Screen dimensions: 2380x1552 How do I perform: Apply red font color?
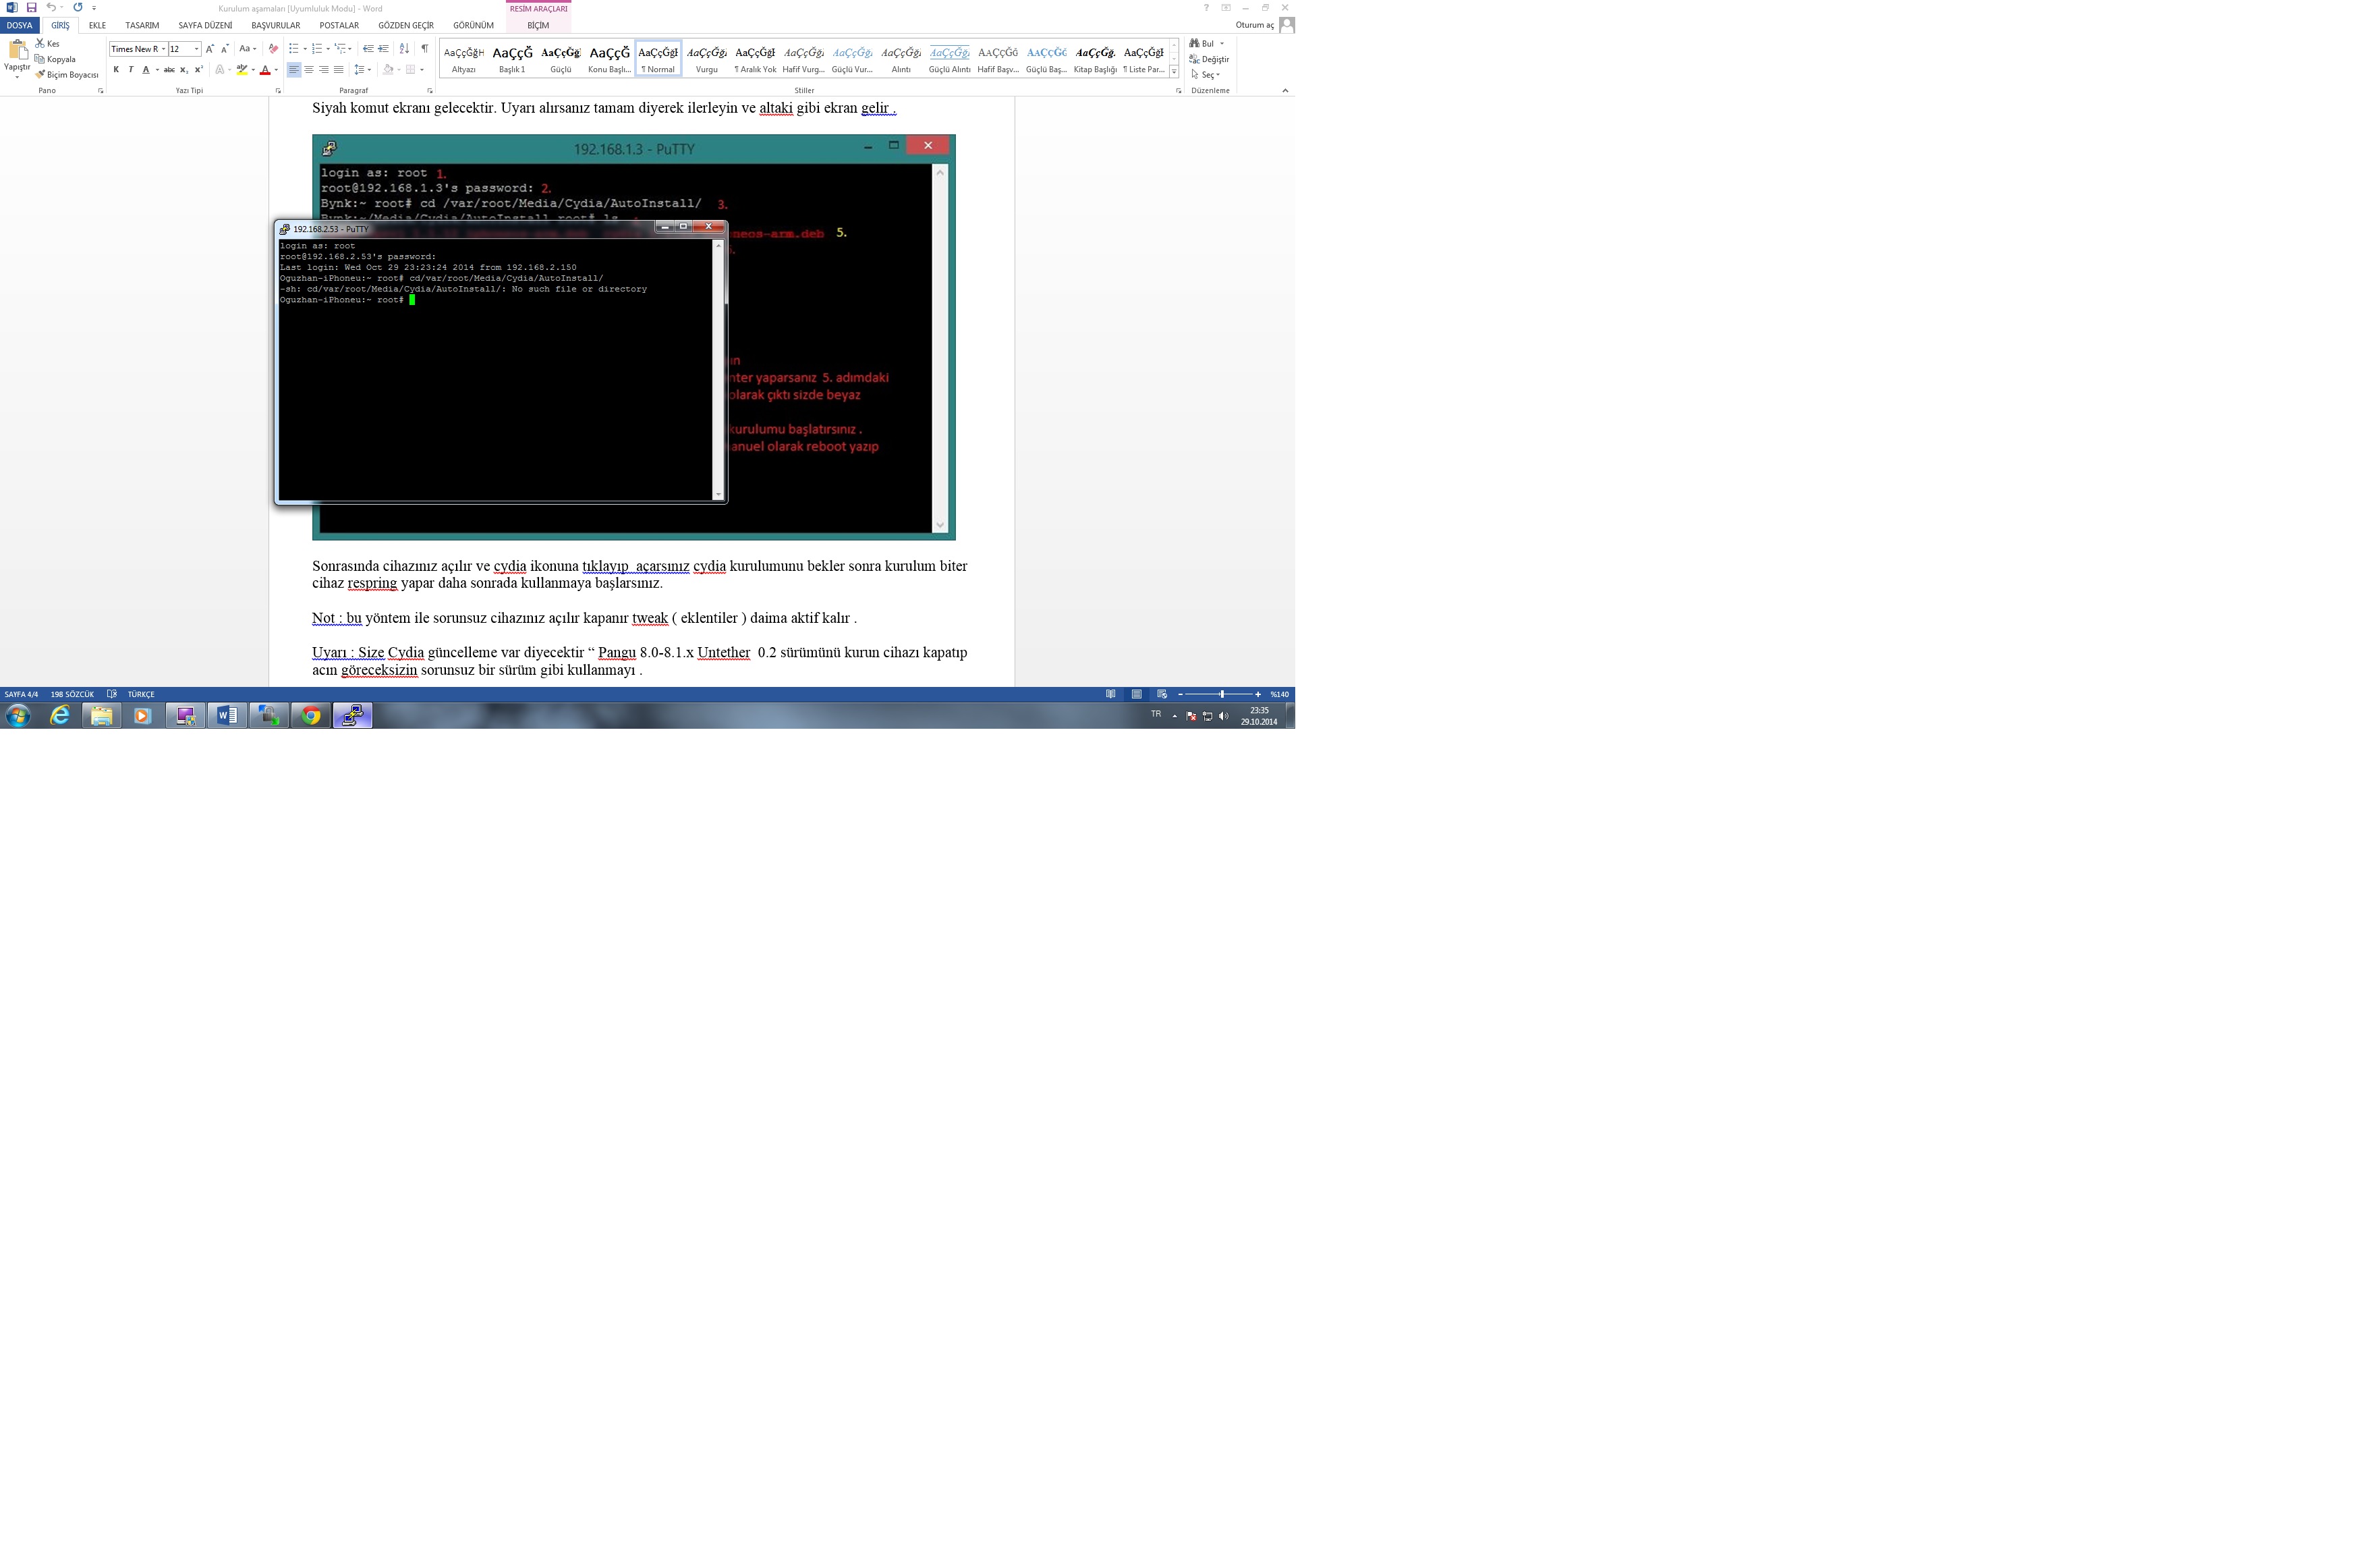coord(265,70)
